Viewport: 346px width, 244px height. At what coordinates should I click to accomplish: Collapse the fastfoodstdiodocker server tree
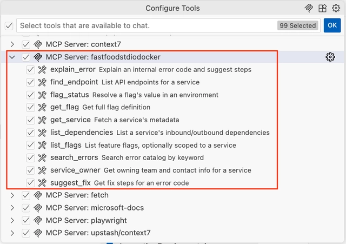(13, 57)
